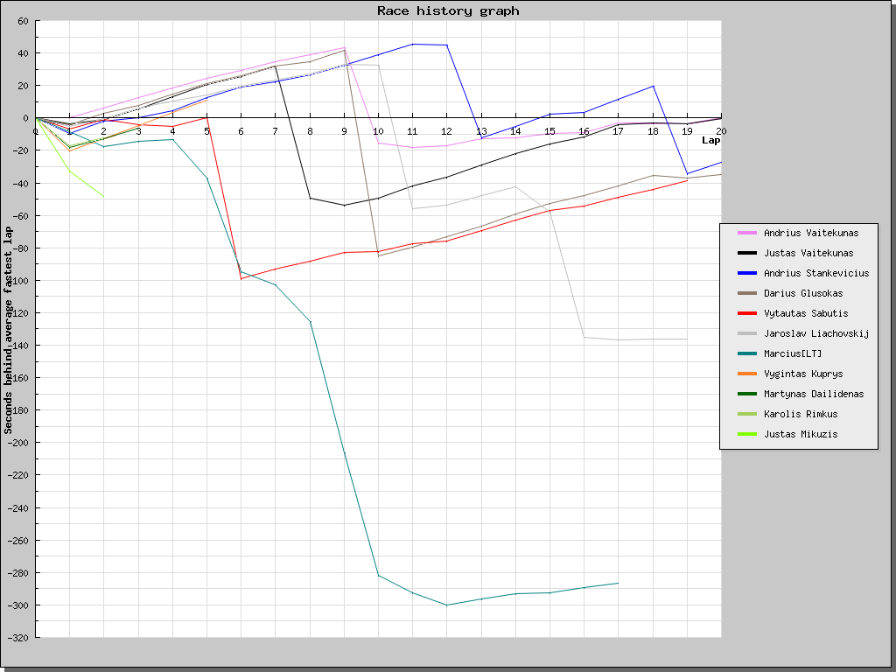Click the red Vytautas Sabutis legend swatch
This screenshot has height=672, width=896.
747,313
